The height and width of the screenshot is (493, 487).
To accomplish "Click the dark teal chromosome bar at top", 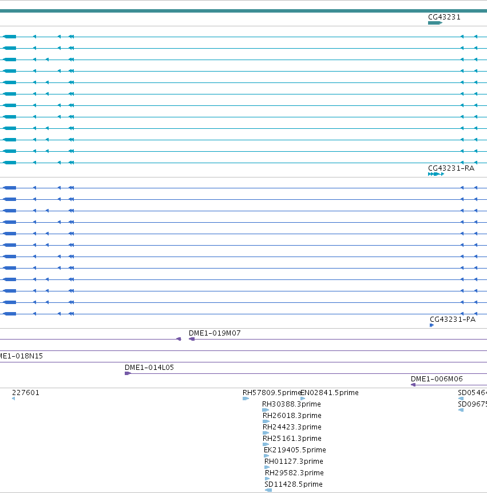I will [244, 11].
